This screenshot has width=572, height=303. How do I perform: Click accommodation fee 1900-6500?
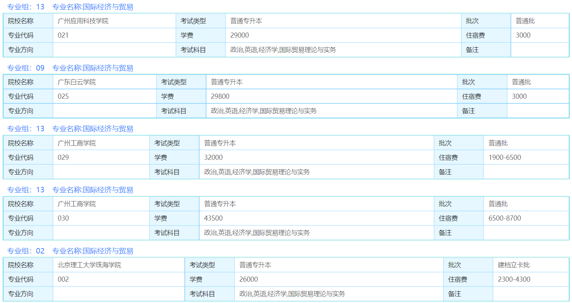pos(505,158)
